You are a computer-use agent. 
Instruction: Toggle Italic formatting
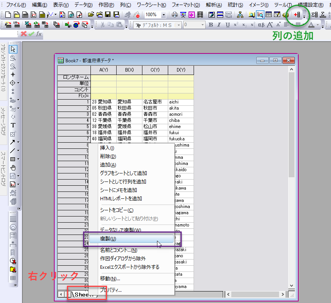219,25
